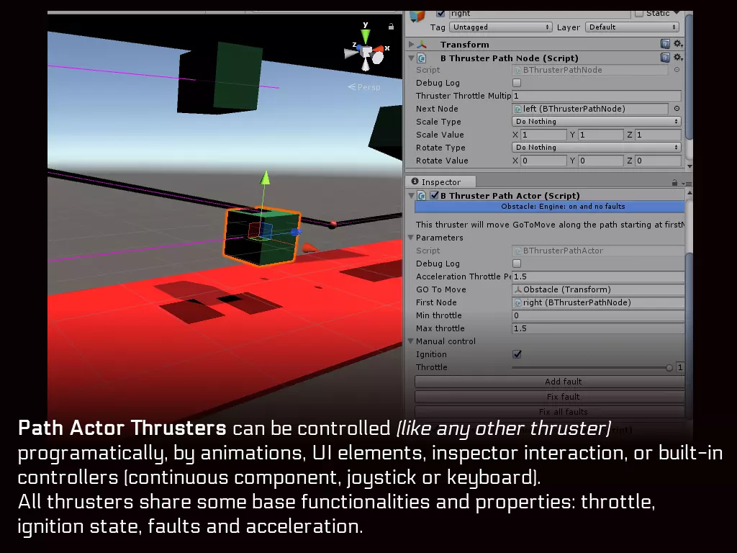This screenshot has height=553, width=737.
Task: Click the Acceleration Throttle value field 1.5
Action: tap(598, 277)
